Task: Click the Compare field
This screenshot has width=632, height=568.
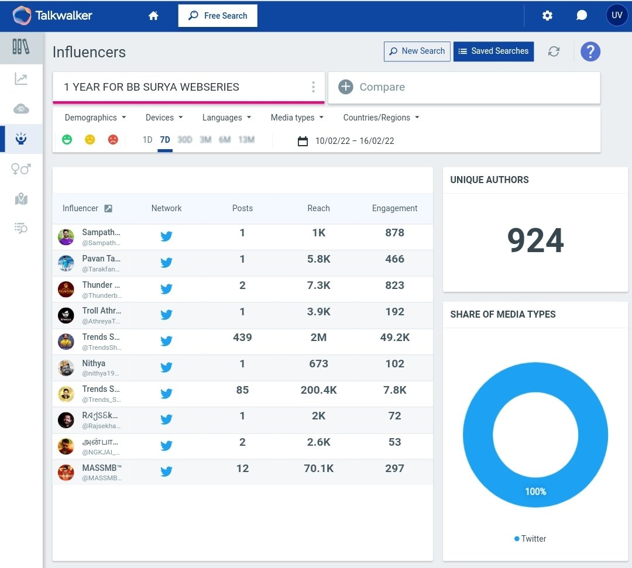Action: pos(464,87)
